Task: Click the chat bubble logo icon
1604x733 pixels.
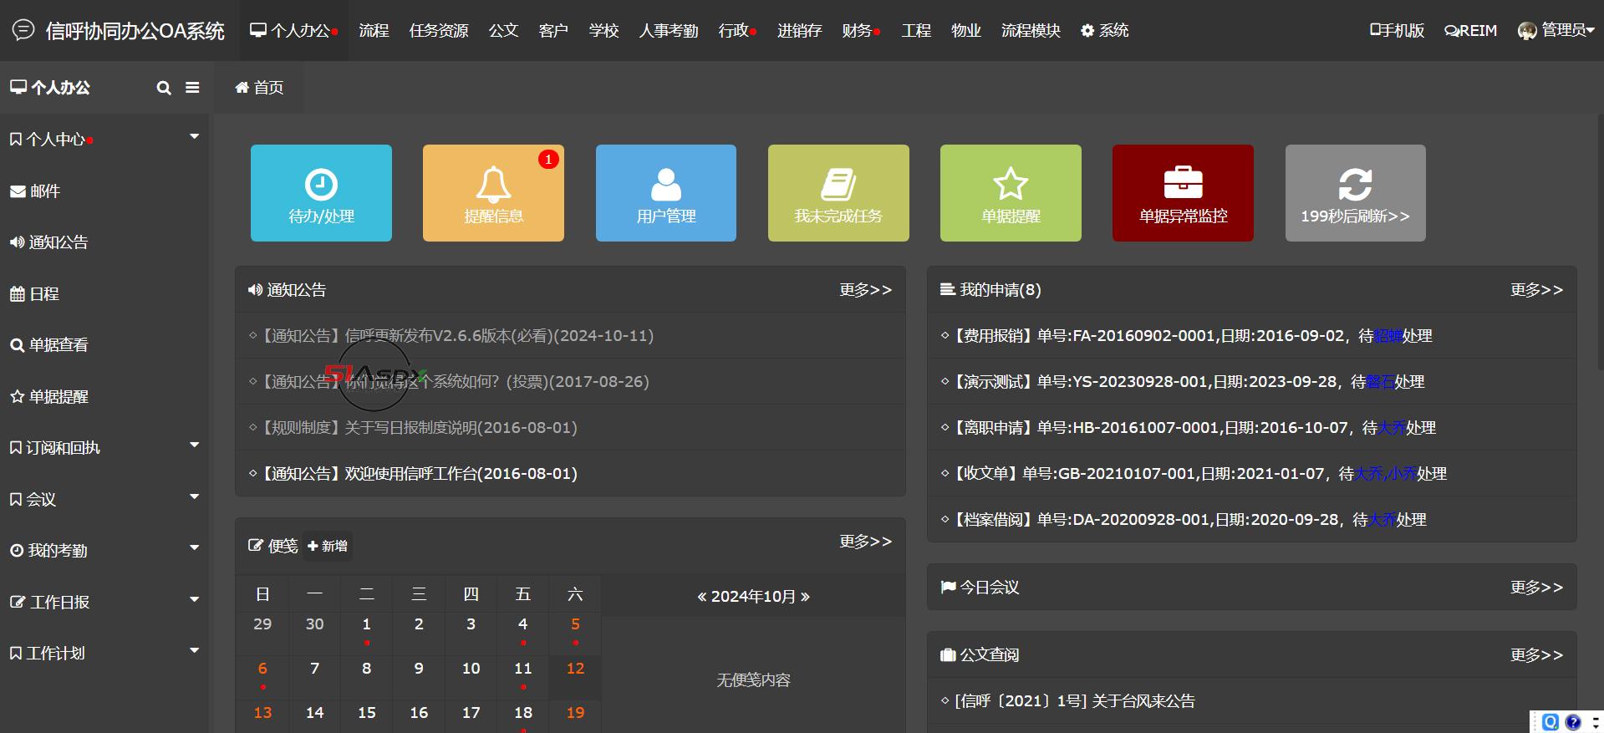Action: point(23,30)
